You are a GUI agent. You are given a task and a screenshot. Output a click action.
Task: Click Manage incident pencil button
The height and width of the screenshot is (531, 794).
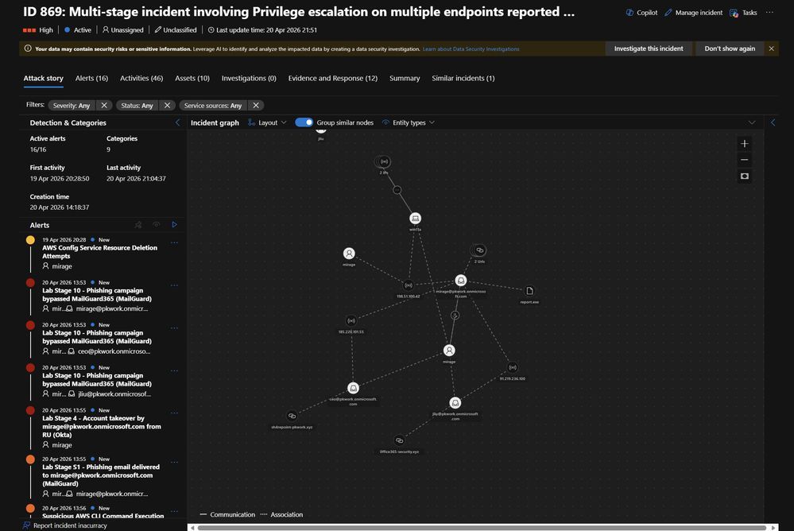pos(693,13)
